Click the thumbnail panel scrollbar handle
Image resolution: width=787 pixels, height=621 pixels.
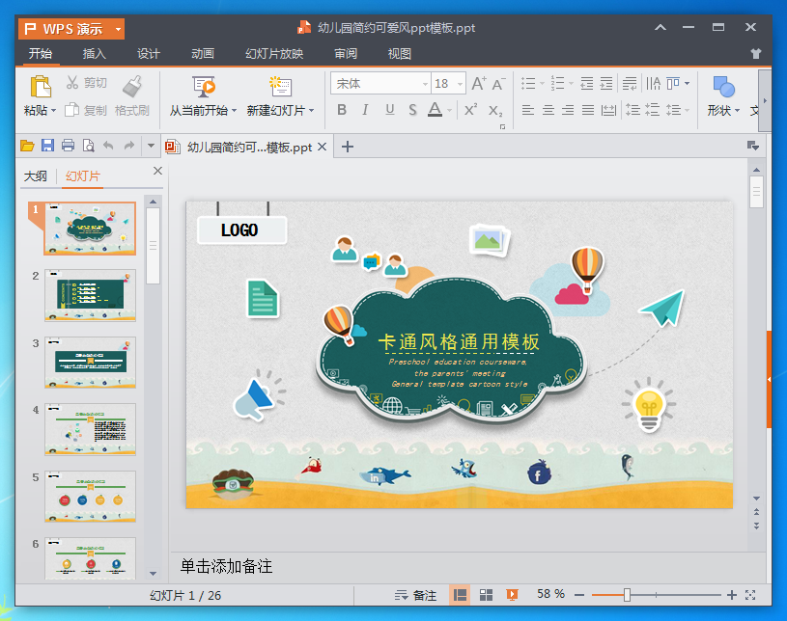point(154,246)
